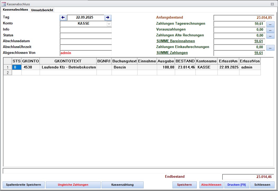Open details button beside Vorauszahlungen
The image size is (278, 191).
click(x=270, y=30)
